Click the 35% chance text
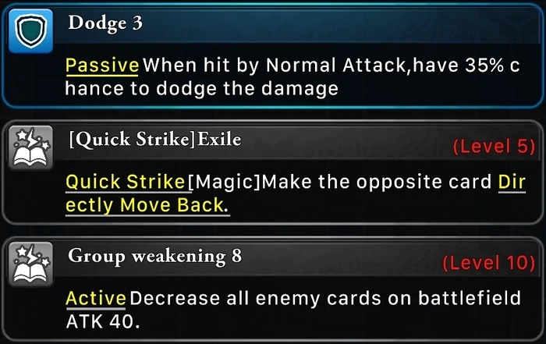 [x=492, y=66]
